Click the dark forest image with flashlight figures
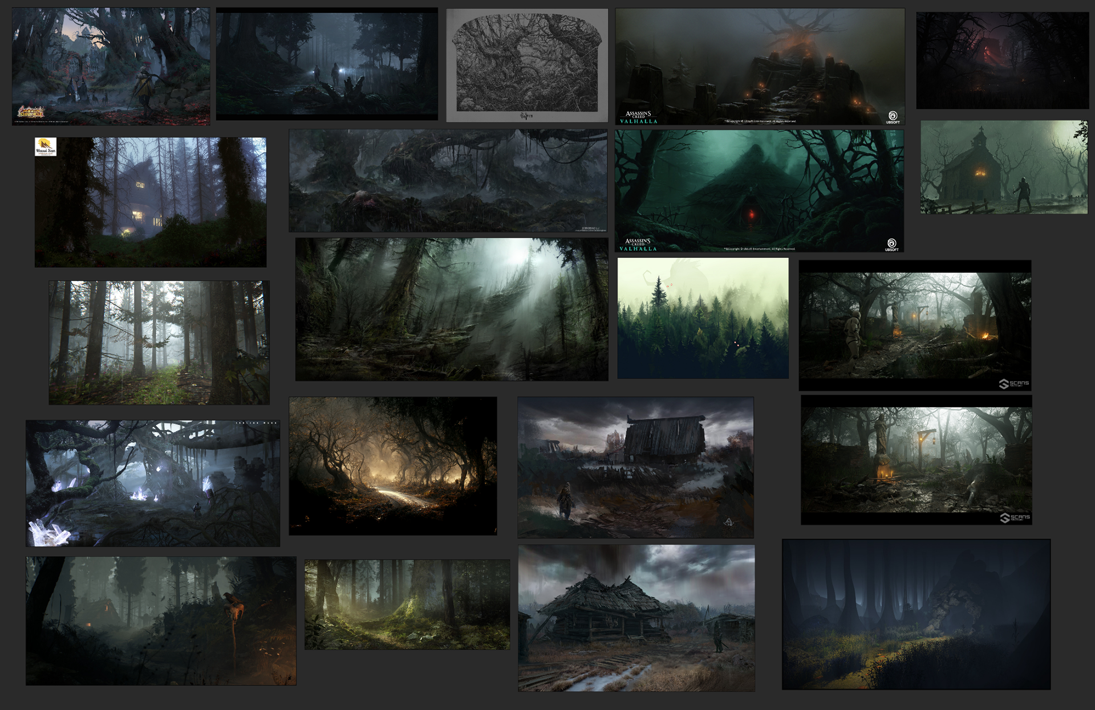Screen dimensions: 1095x710 pyautogui.click(x=327, y=64)
